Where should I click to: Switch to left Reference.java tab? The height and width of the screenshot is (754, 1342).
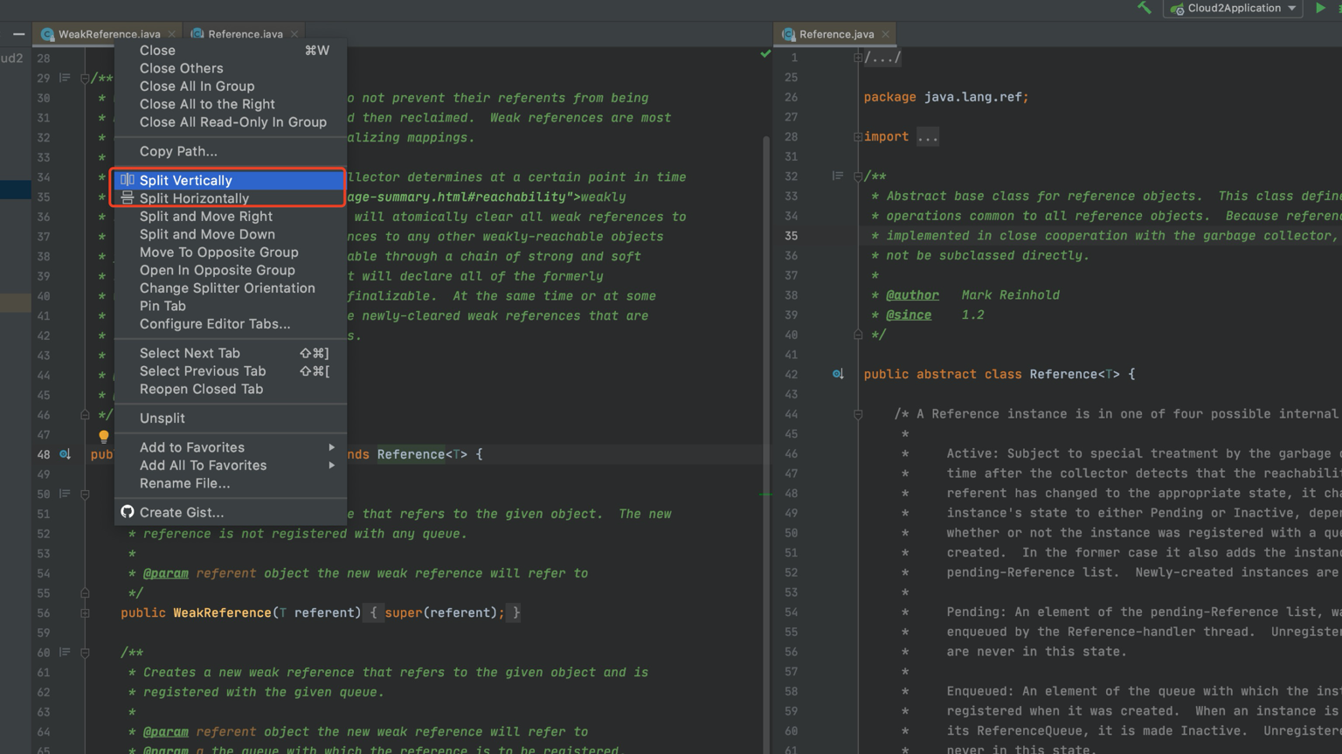[x=245, y=34]
